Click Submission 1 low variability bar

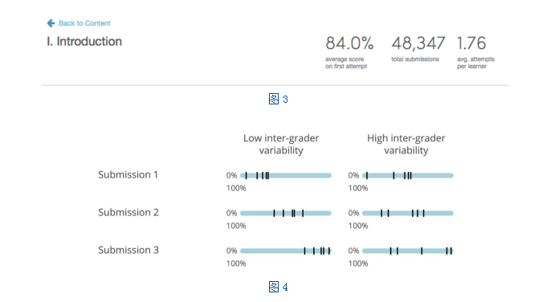pyautogui.click(x=286, y=176)
